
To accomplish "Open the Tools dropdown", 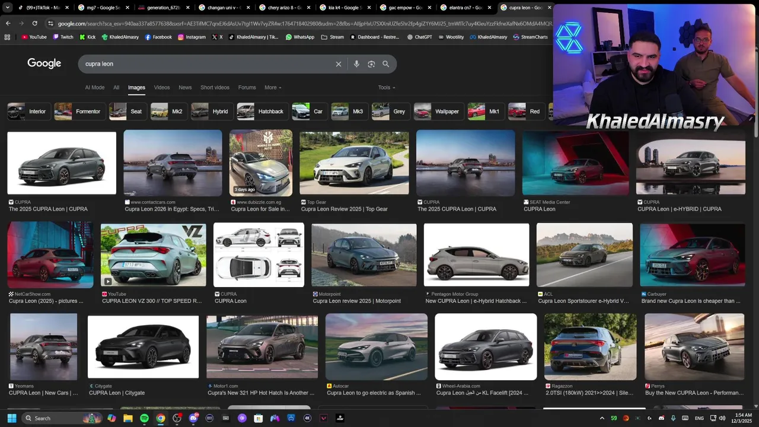I will coord(387,88).
